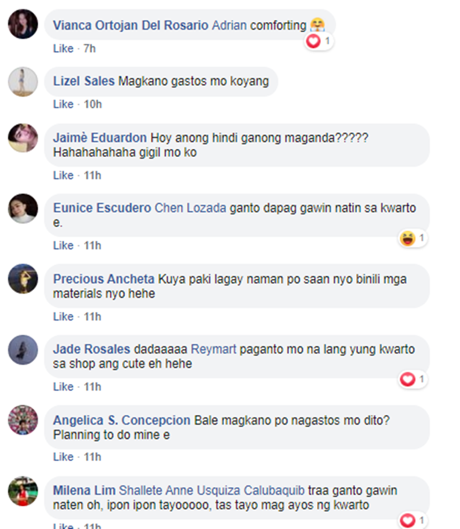Screen dimensions: 460x529
Task: Open Vianca Ortojan Del Rosario's profile picture
Action: (23, 24)
